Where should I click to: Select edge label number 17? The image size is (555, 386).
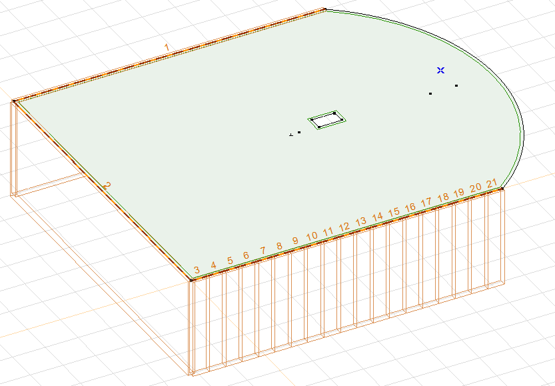[x=426, y=202]
